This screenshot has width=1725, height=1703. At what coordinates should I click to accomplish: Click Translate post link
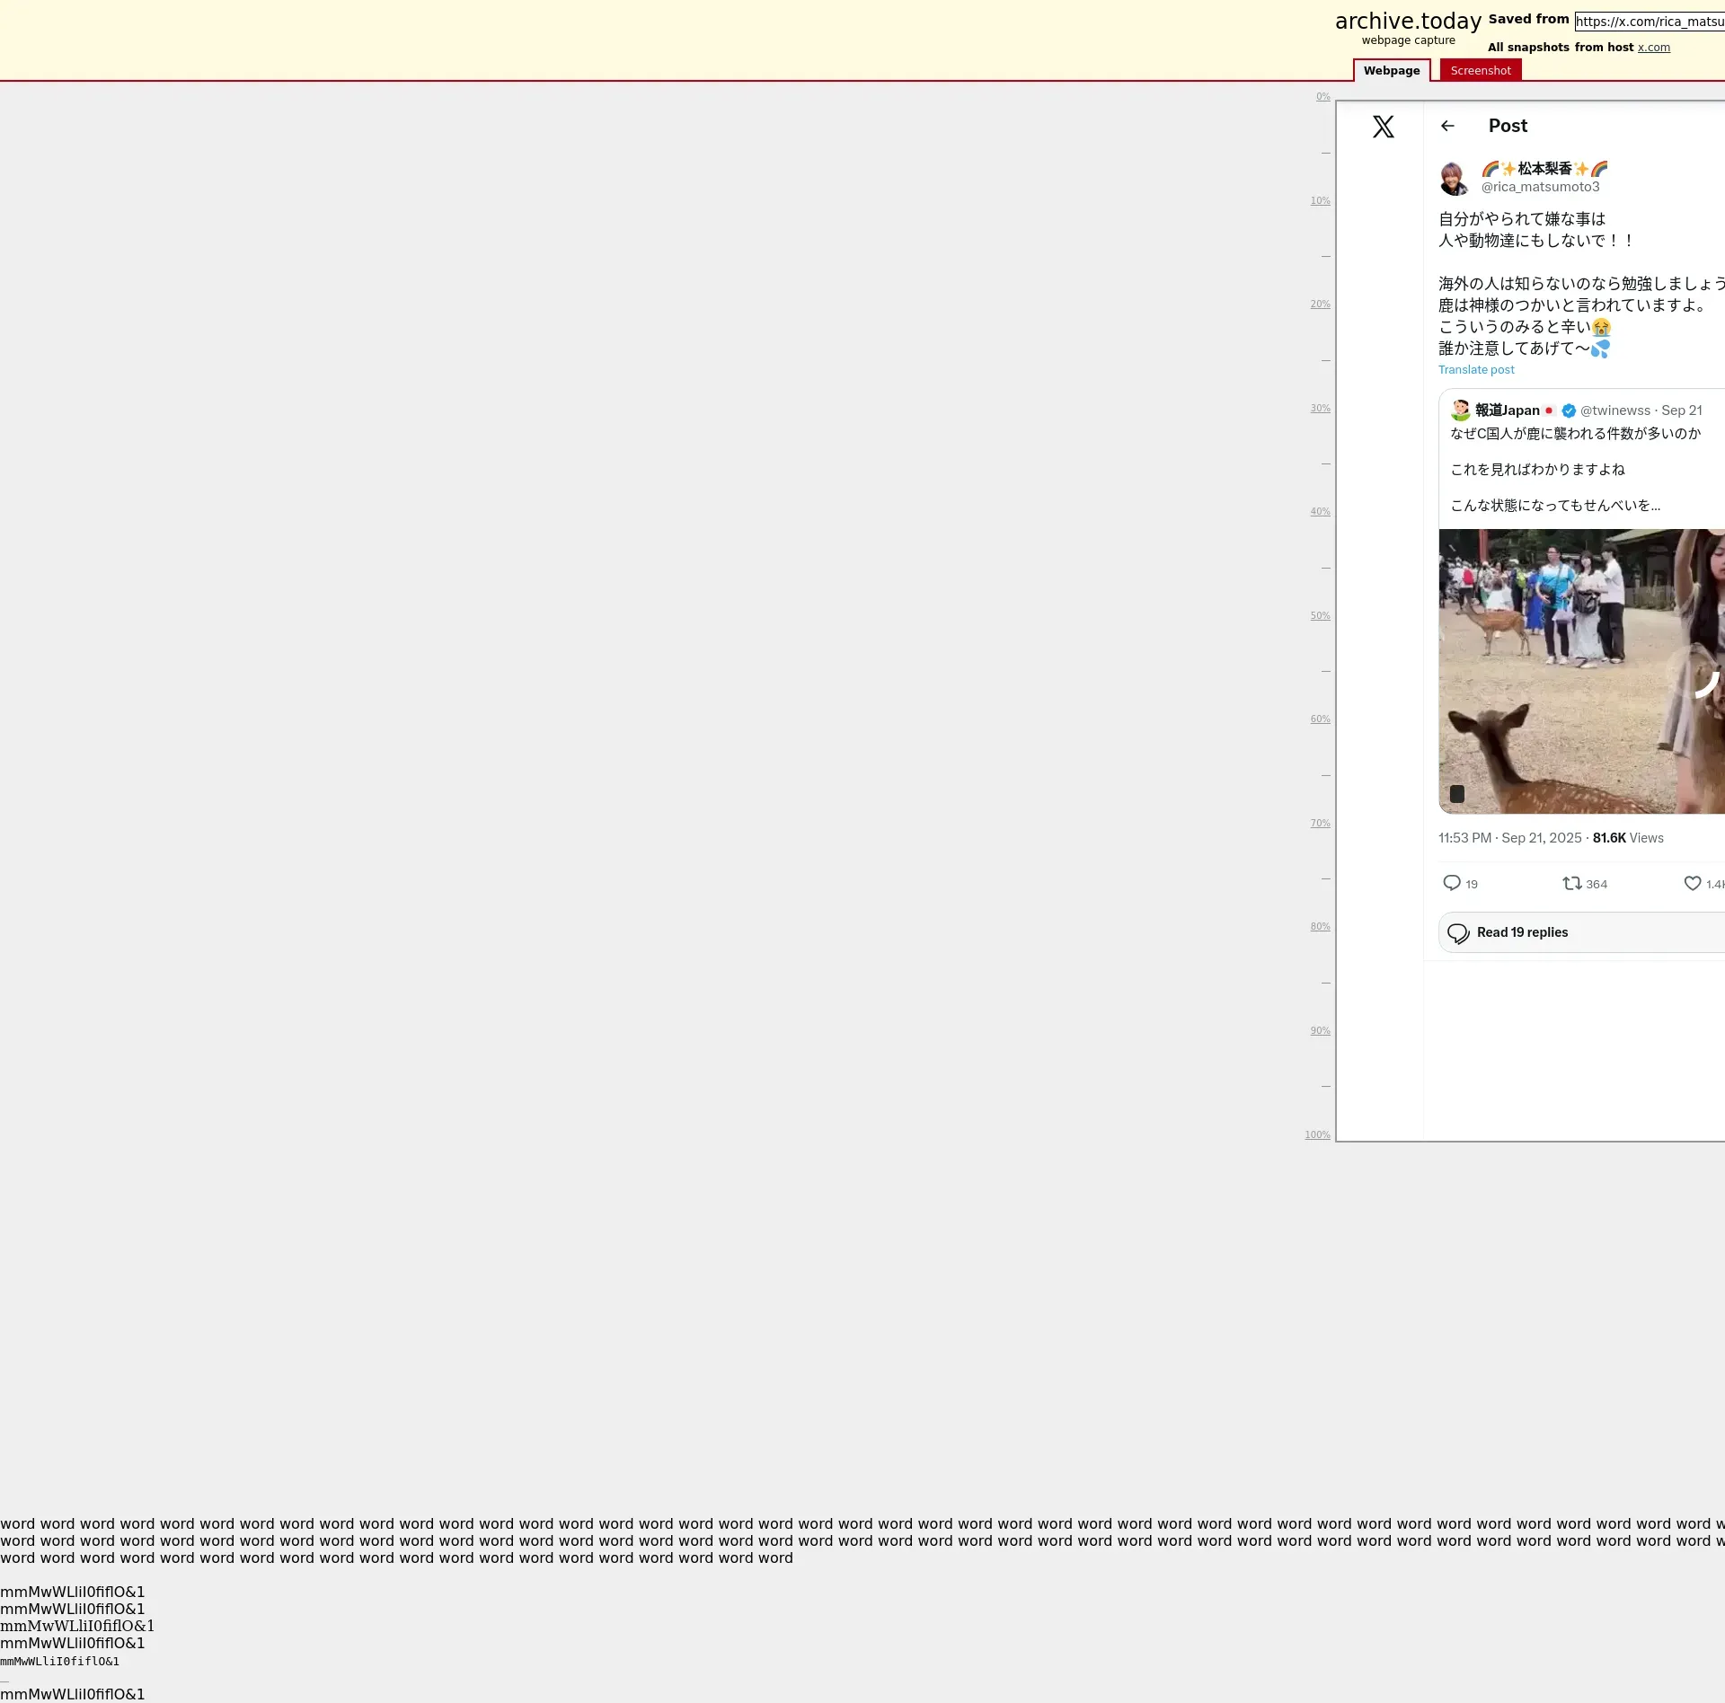pos(1476,370)
